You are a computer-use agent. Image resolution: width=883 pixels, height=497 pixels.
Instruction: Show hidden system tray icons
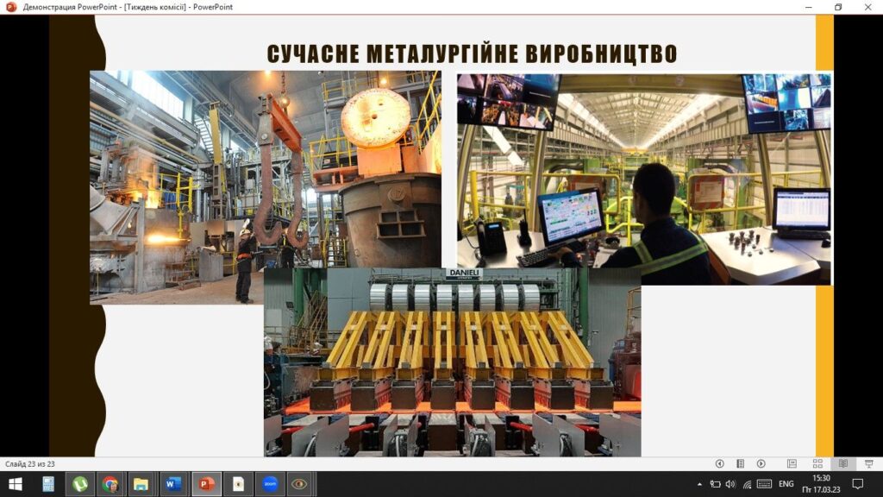point(699,484)
